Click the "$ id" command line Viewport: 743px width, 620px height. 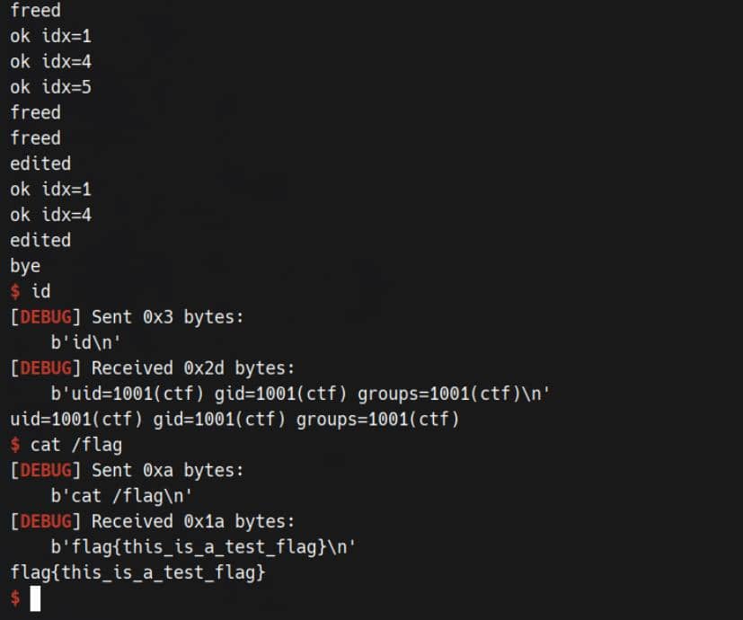[31, 291]
